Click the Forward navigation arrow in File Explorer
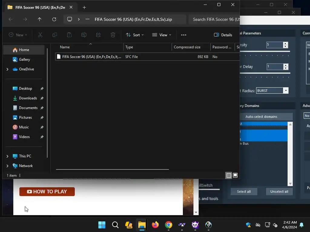 pos(25,19)
